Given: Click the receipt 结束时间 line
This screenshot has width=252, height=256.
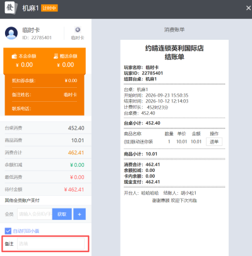Looking at the screenshot, I should 156,101.
